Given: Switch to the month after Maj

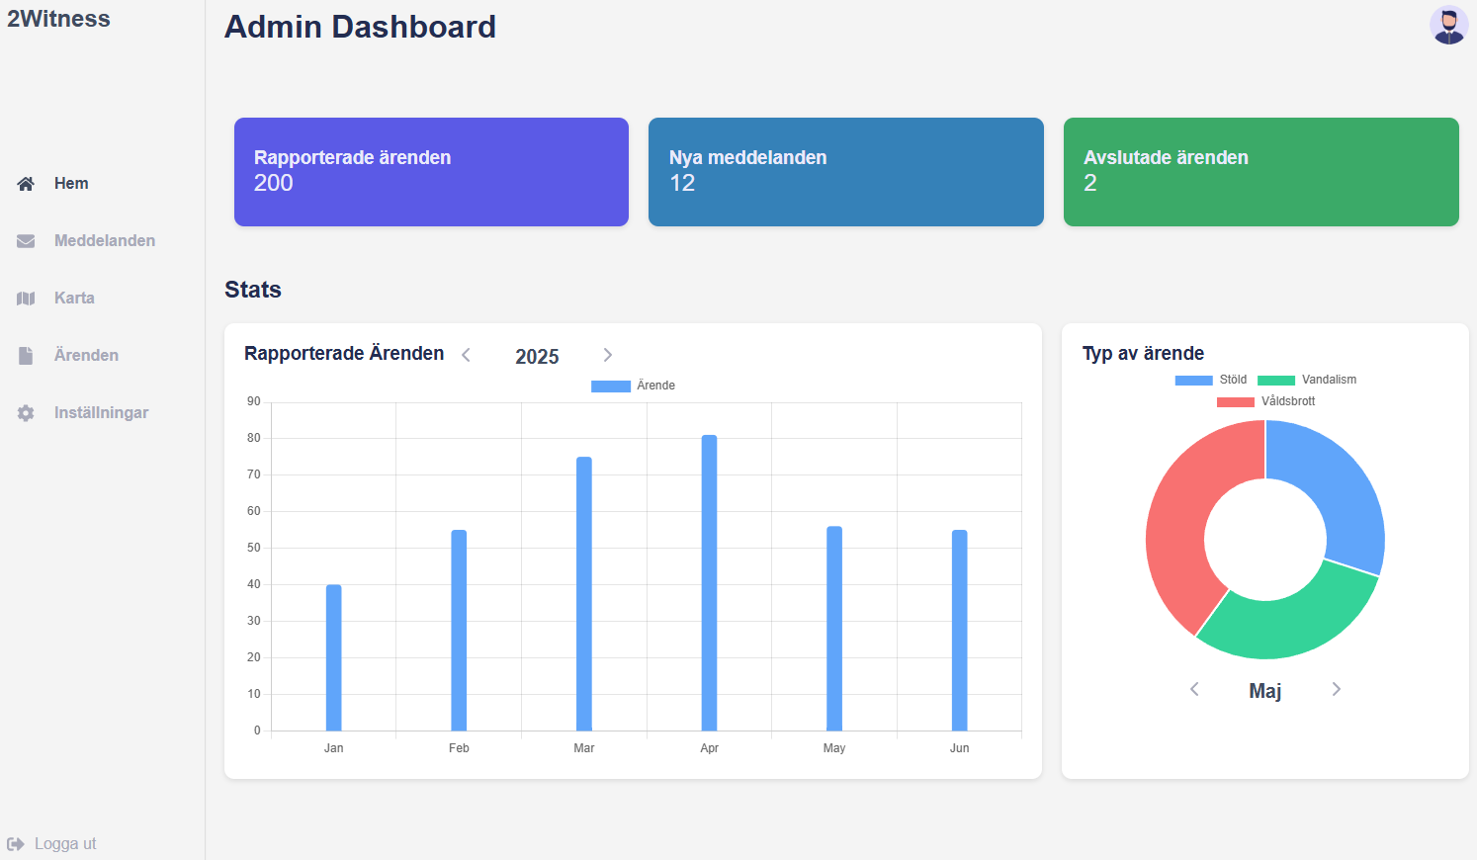Looking at the screenshot, I should click(x=1337, y=689).
